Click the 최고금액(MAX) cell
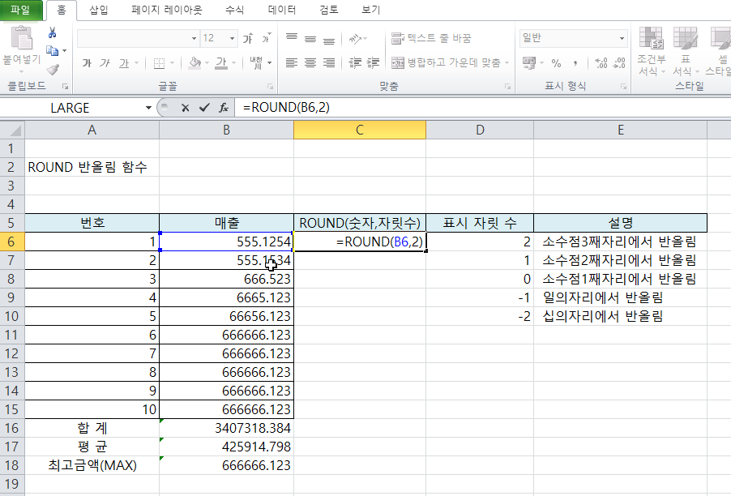Image resolution: width=731 pixels, height=496 pixels. [92, 465]
